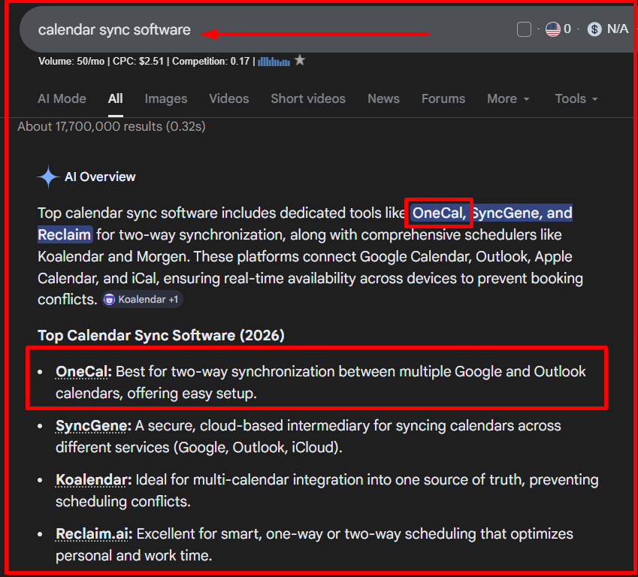Switch to the Videos tab
The height and width of the screenshot is (577, 638).
pos(228,98)
